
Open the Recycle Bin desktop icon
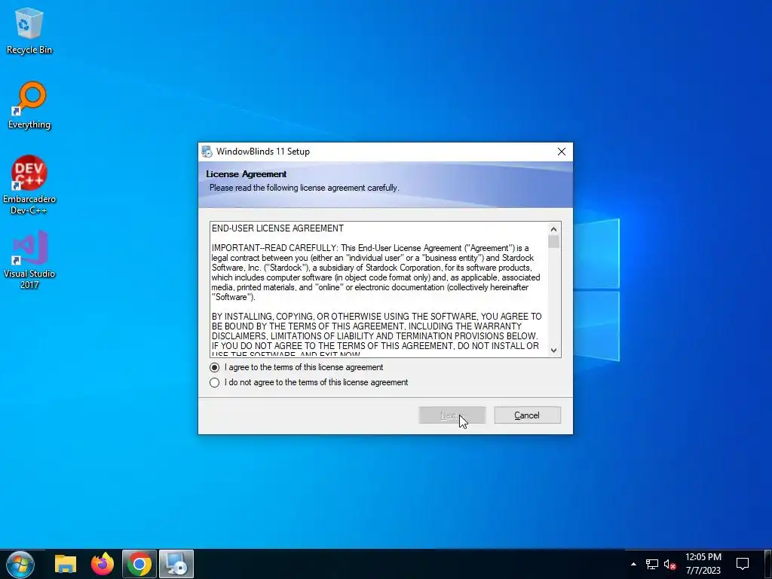click(x=29, y=32)
